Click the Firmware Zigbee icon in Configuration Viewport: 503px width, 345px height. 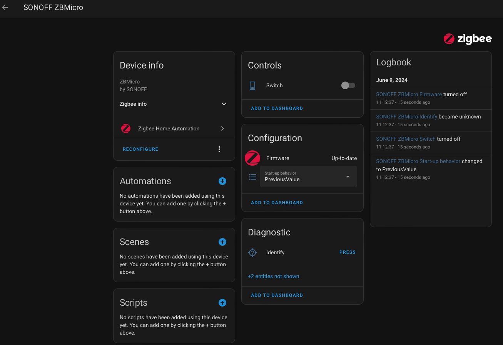click(252, 158)
